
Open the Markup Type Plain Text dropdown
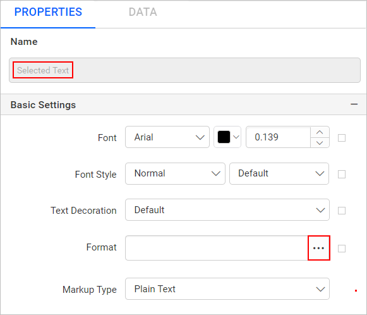227,288
